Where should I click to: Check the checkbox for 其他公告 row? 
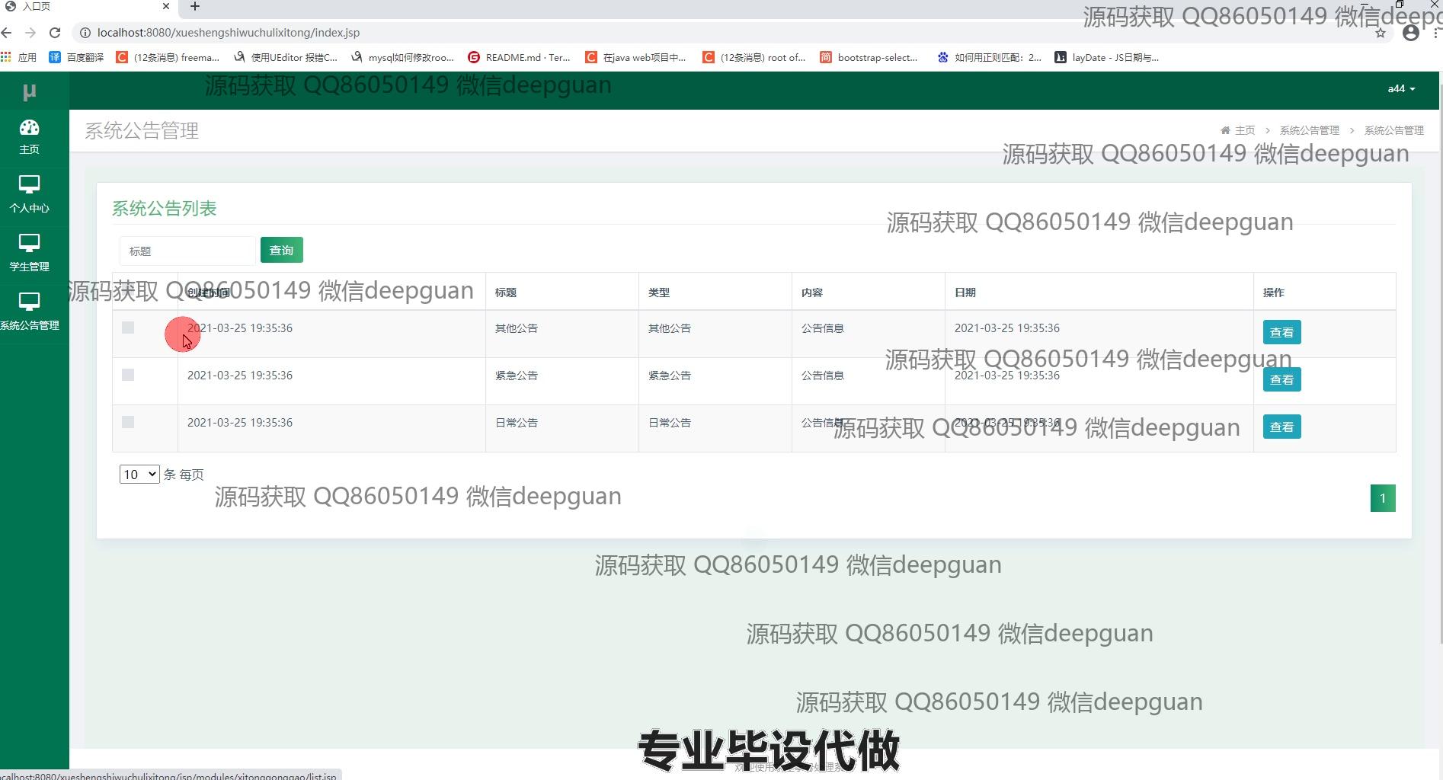[x=128, y=328]
